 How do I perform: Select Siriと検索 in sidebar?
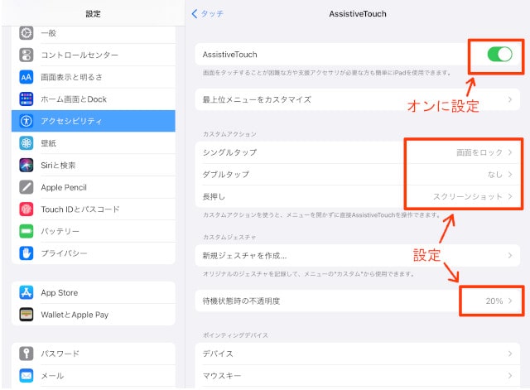tap(94, 166)
